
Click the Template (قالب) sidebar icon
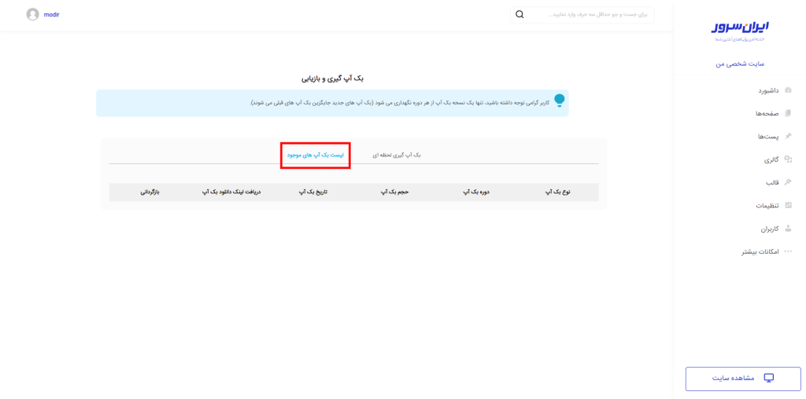789,182
